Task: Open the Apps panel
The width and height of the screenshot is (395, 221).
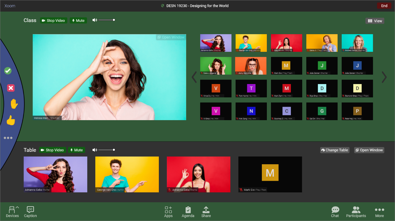Action: coord(168,211)
